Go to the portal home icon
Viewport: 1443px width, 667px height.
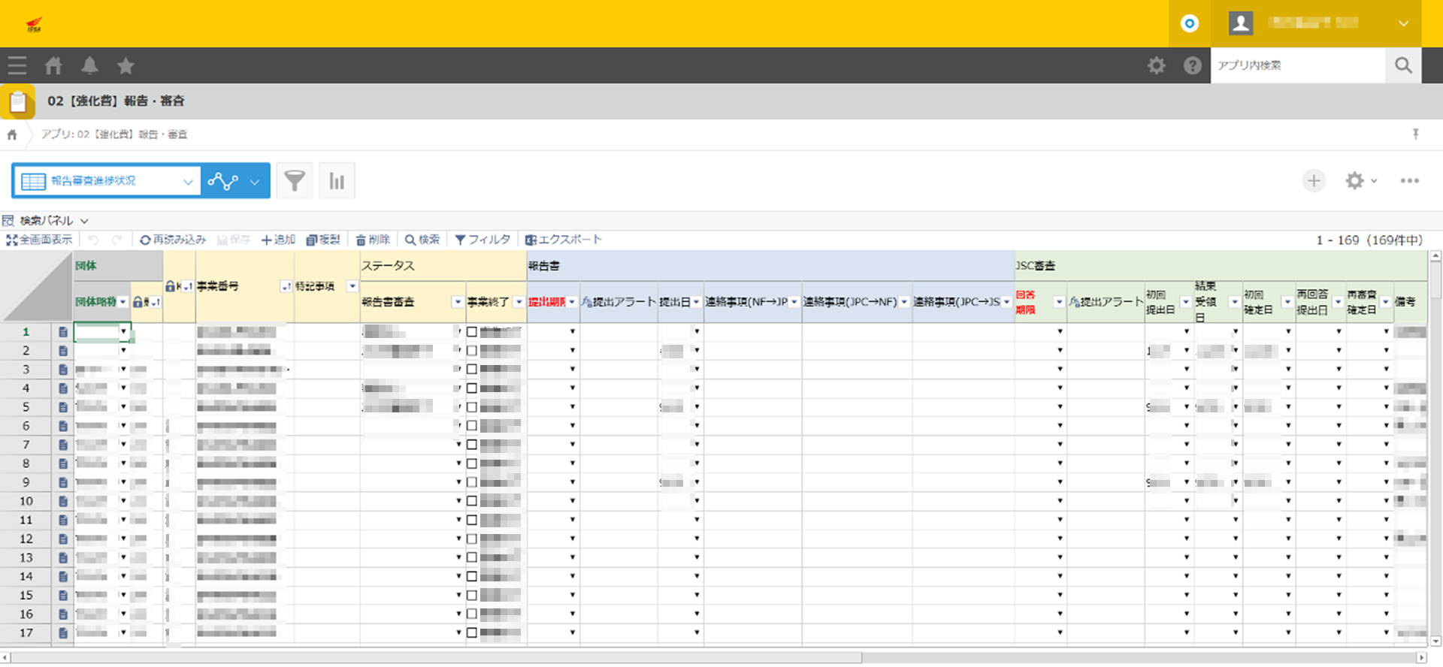53,66
